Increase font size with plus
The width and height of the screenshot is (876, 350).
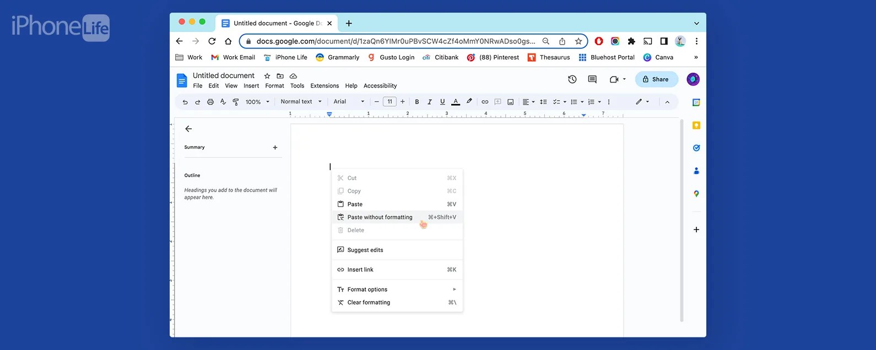pos(403,102)
